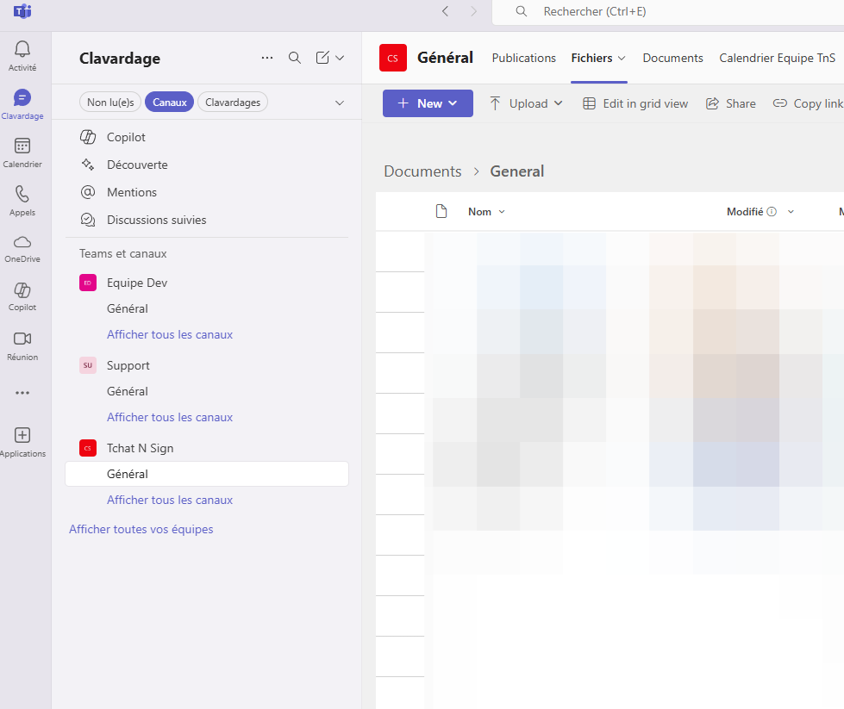The image size is (844, 709).
Task: Click the Share button
Action: point(731,103)
